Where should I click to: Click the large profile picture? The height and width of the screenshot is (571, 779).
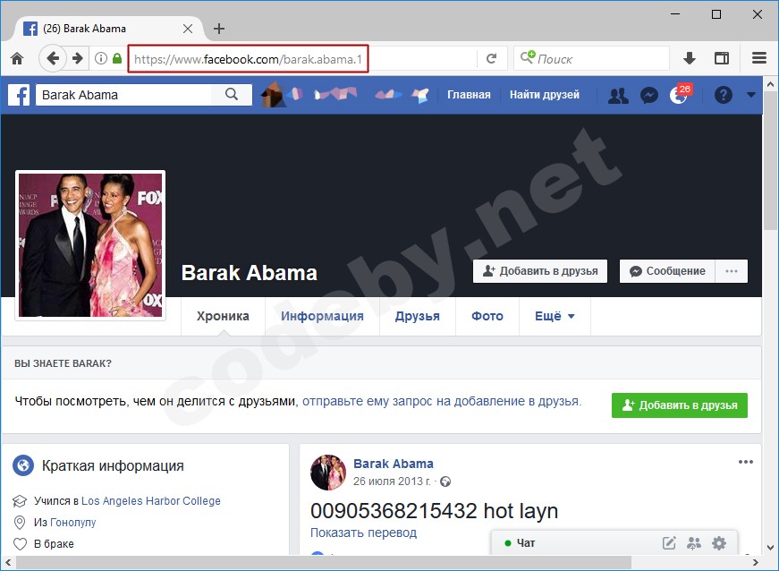click(90, 245)
